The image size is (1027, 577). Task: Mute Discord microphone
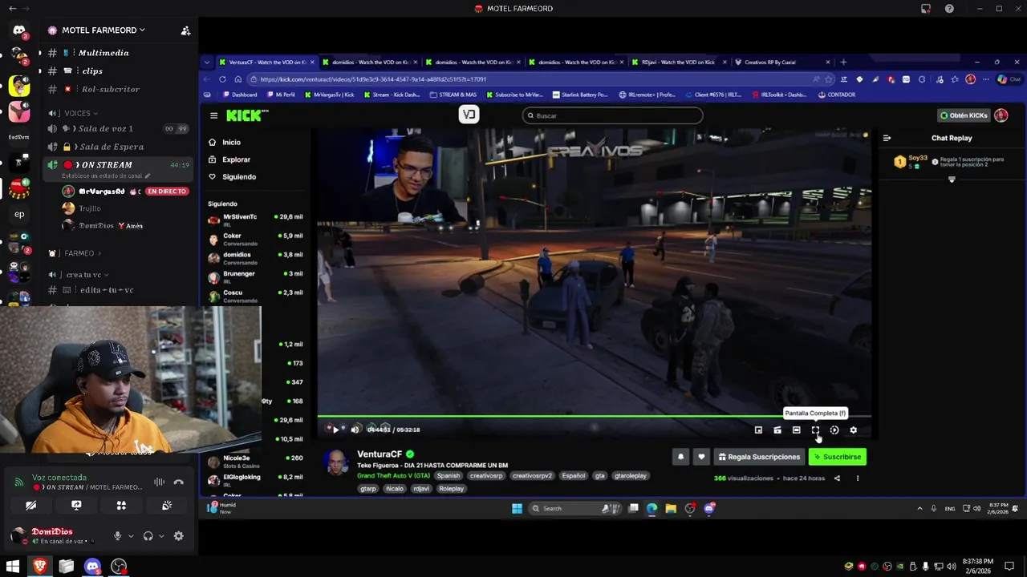click(117, 536)
